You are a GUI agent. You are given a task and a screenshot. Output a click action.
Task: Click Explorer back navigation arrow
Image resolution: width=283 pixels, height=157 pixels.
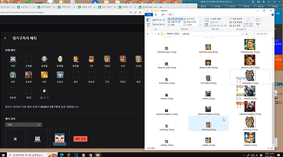pyautogui.click(x=148, y=34)
